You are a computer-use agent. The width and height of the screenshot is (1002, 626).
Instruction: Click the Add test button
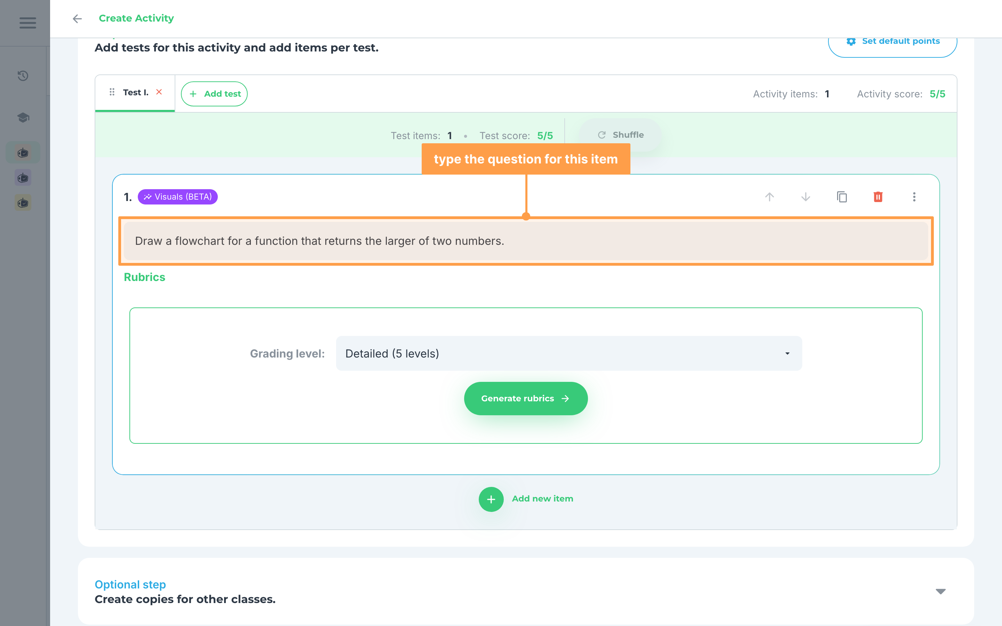pos(214,94)
